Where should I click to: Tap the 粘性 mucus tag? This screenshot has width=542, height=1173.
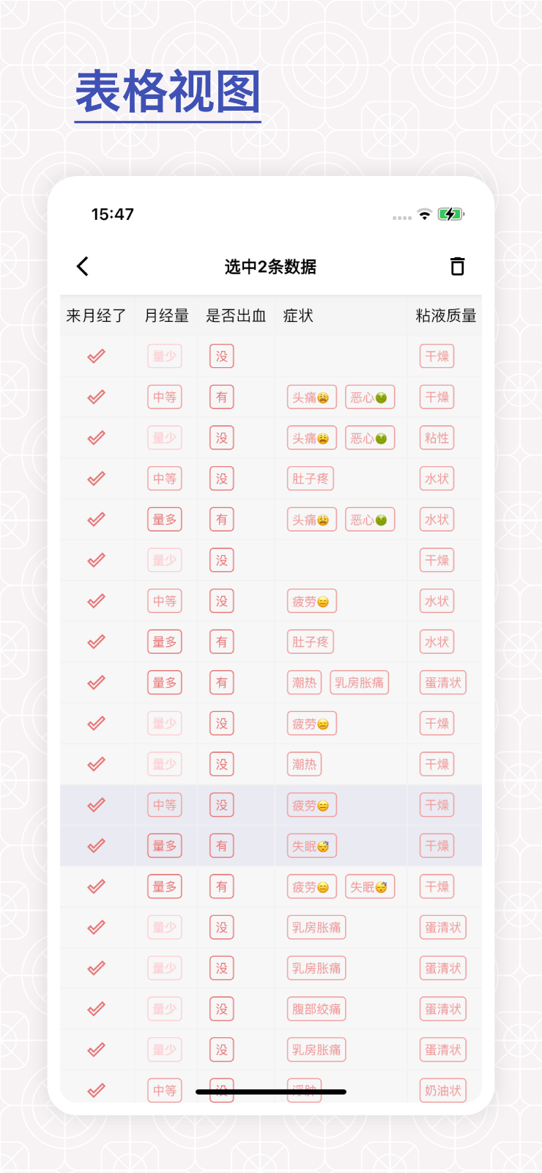(x=437, y=438)
